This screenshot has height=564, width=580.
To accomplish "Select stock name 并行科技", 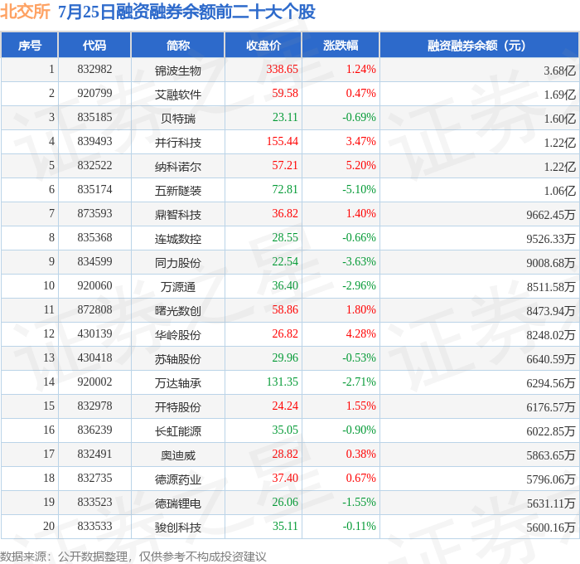I will pyautogui.click(x=178, y=143).
